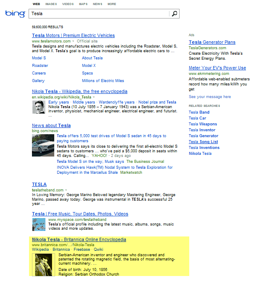Switch to the Maps tab
The image size is (254, 292).
tap(83, 4)
